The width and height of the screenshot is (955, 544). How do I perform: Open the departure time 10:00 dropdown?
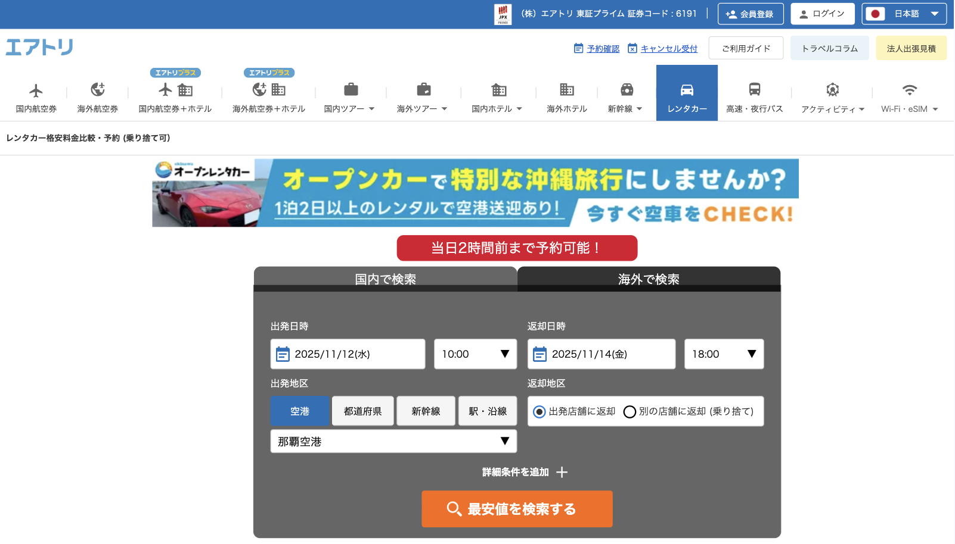tap(475, 354)
